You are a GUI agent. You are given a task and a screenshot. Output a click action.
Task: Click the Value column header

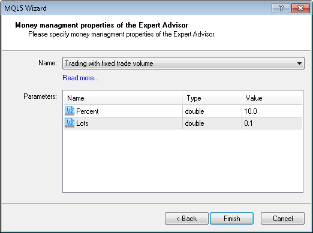[x=272, y=98]
